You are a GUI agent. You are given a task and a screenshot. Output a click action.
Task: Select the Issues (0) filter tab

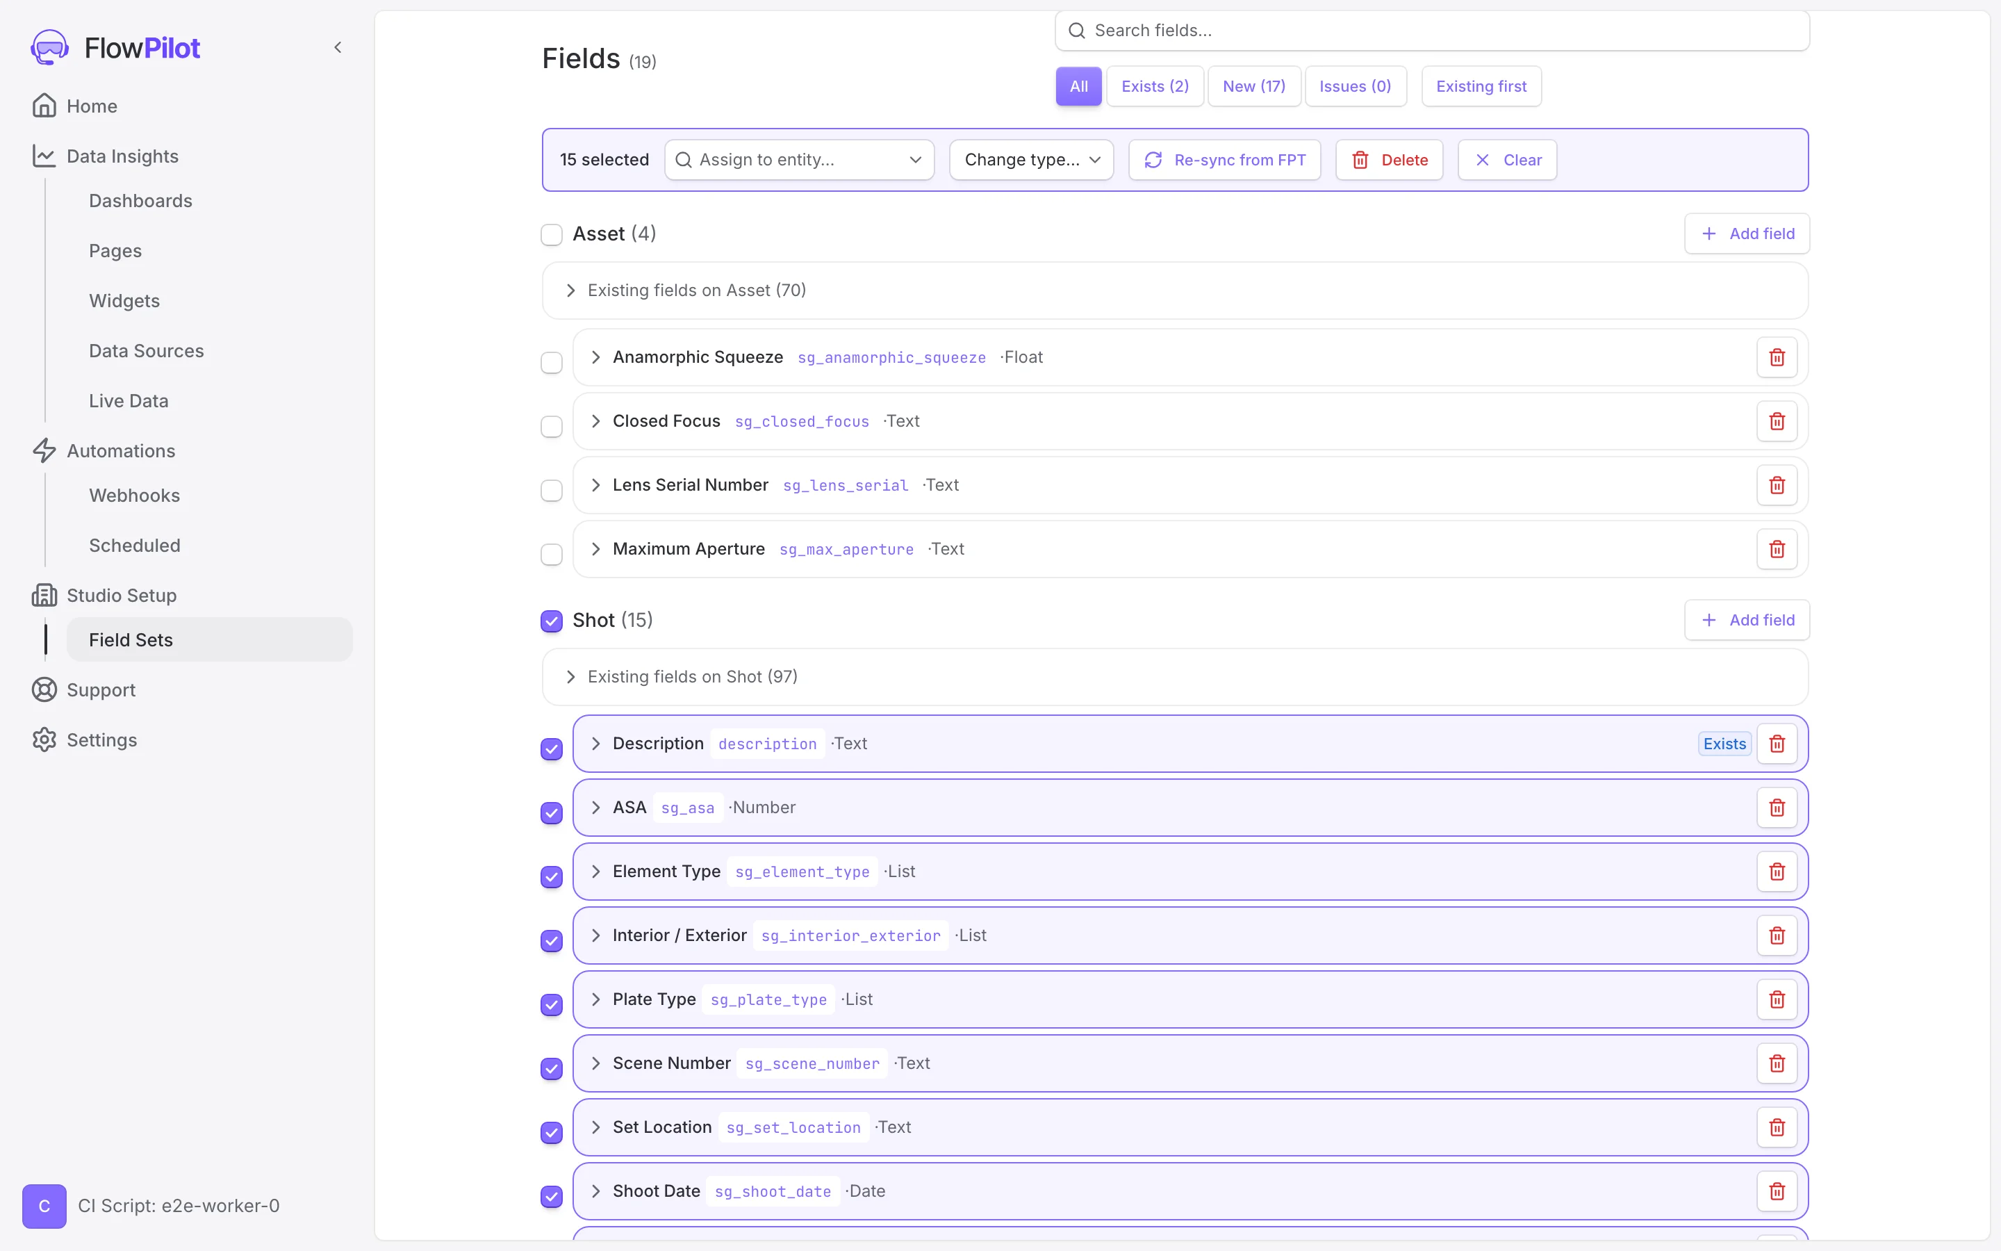point(1356,86)
